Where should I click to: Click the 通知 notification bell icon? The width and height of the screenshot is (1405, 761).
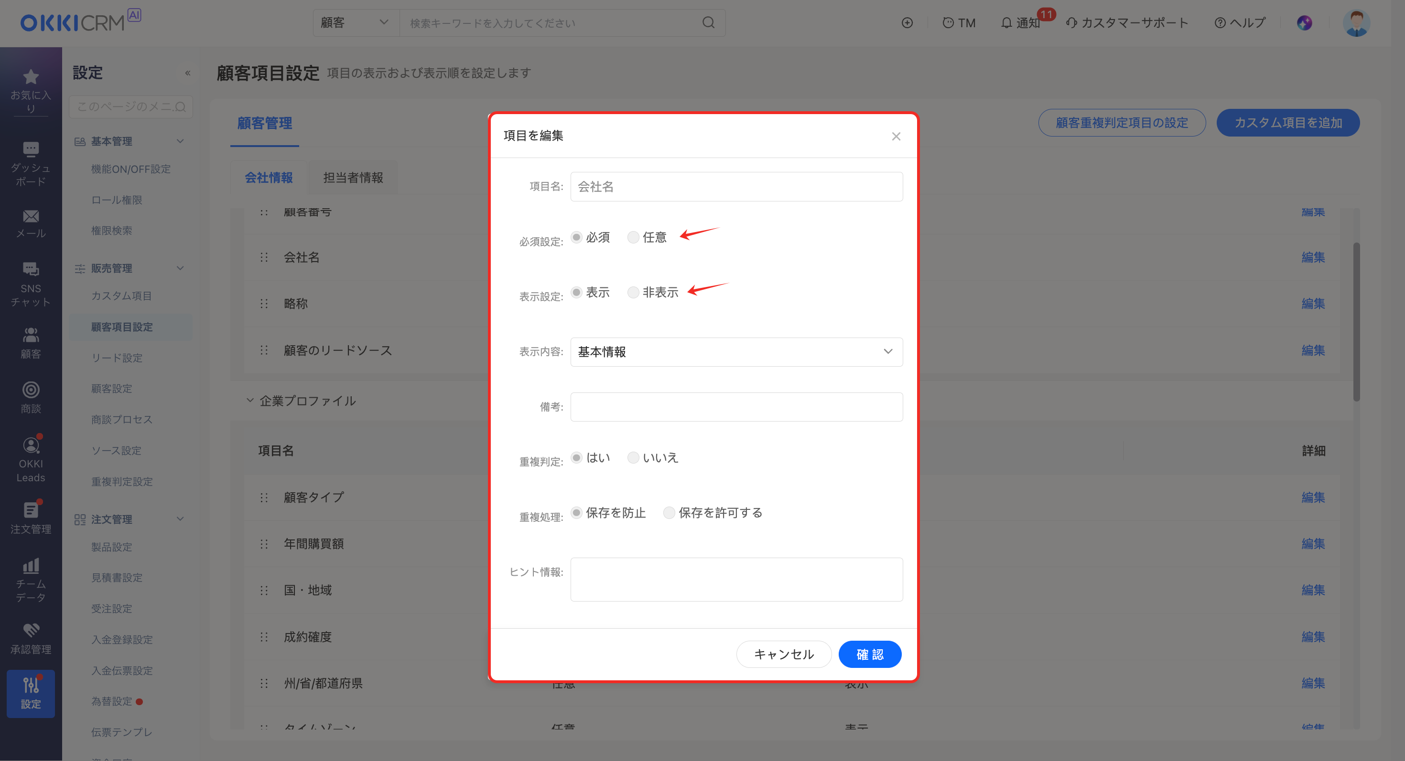pos(1006,23)
